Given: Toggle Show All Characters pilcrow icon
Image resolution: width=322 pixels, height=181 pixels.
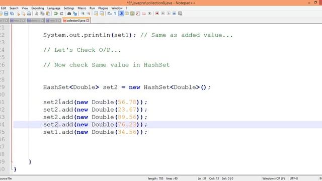Looking at the screenshot, I should point(115,14).
